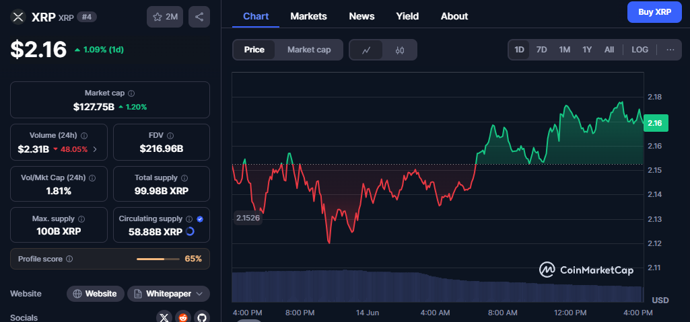Open the share icon button

pyautogui.click(x=199, y=17)
